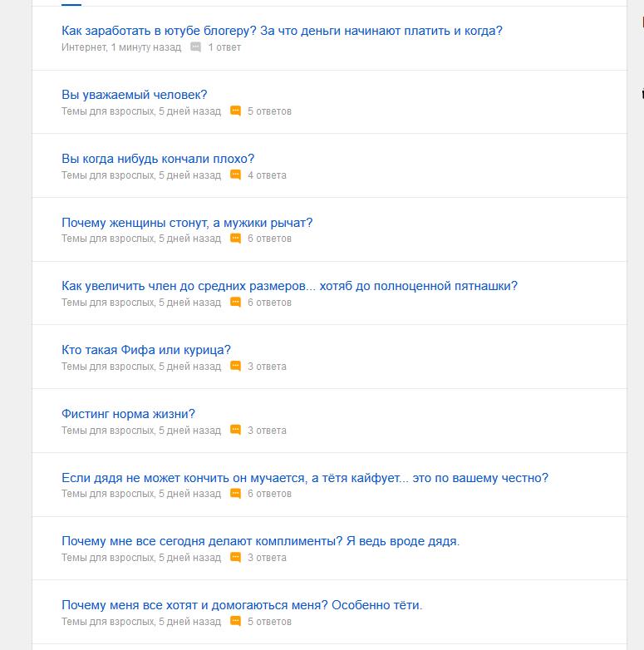Open the question 'Кто такая Фифа или курица?'
Screen dimensions: 644x650
point(146,350)
